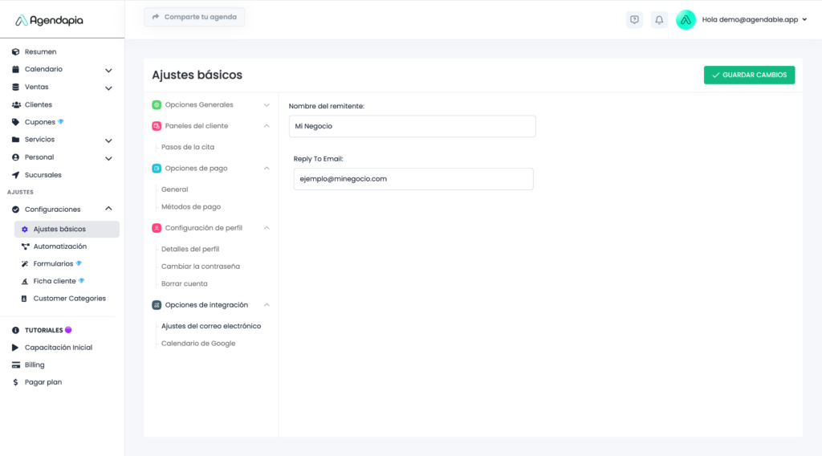
Task: Click the Comparte tu agenda button
Action: pos(194,17)
